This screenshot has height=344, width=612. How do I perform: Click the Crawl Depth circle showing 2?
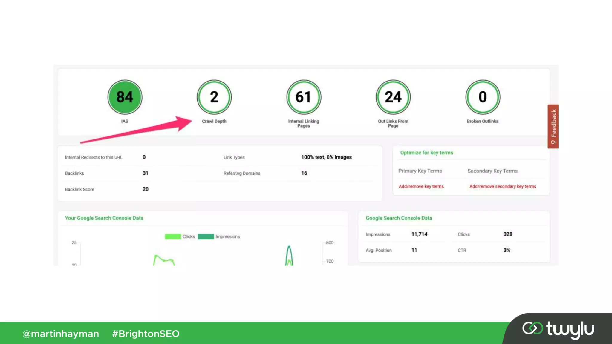pyautogui.click(x=214, y=97)
